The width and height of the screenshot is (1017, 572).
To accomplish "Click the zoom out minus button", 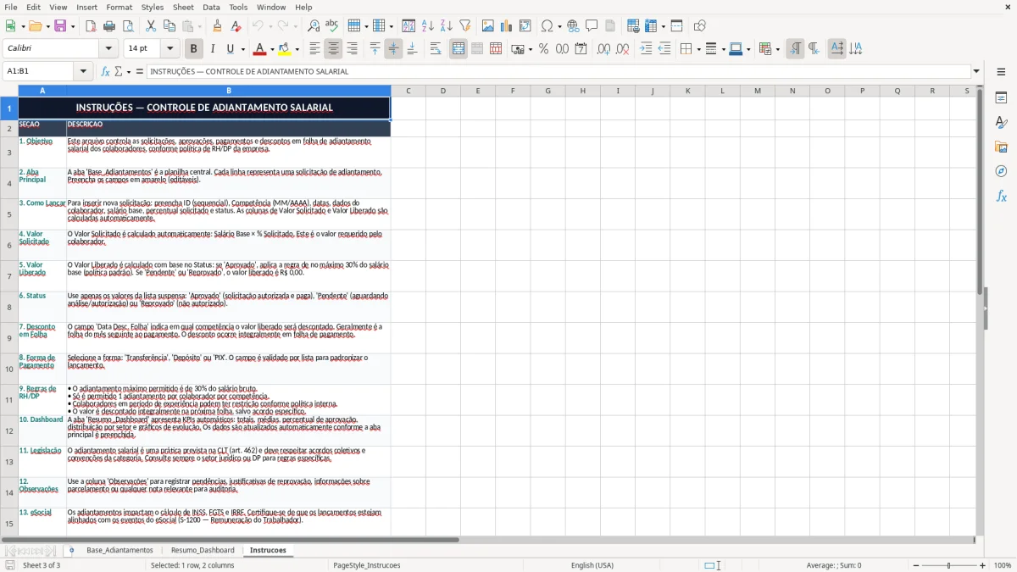I will (x=915, y=565).
